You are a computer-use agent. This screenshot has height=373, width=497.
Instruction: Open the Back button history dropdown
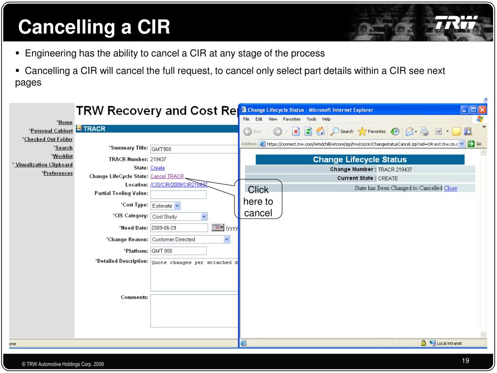(x=267, y=131)
